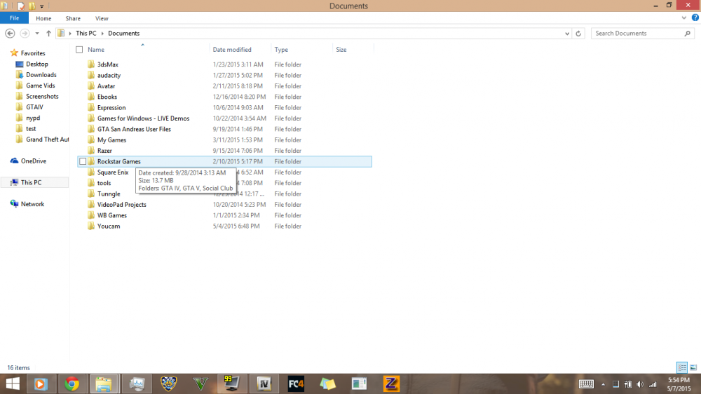Open the touch keyboard from the tray

tap(586, 384)
